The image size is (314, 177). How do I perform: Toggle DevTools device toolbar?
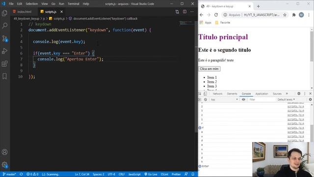(205, 94)
